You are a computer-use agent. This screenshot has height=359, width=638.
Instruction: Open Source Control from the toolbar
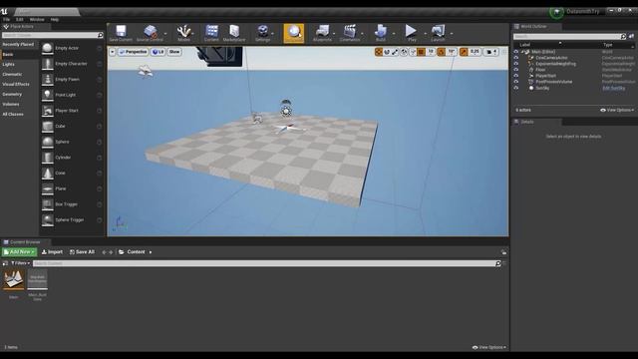(150, 33)
